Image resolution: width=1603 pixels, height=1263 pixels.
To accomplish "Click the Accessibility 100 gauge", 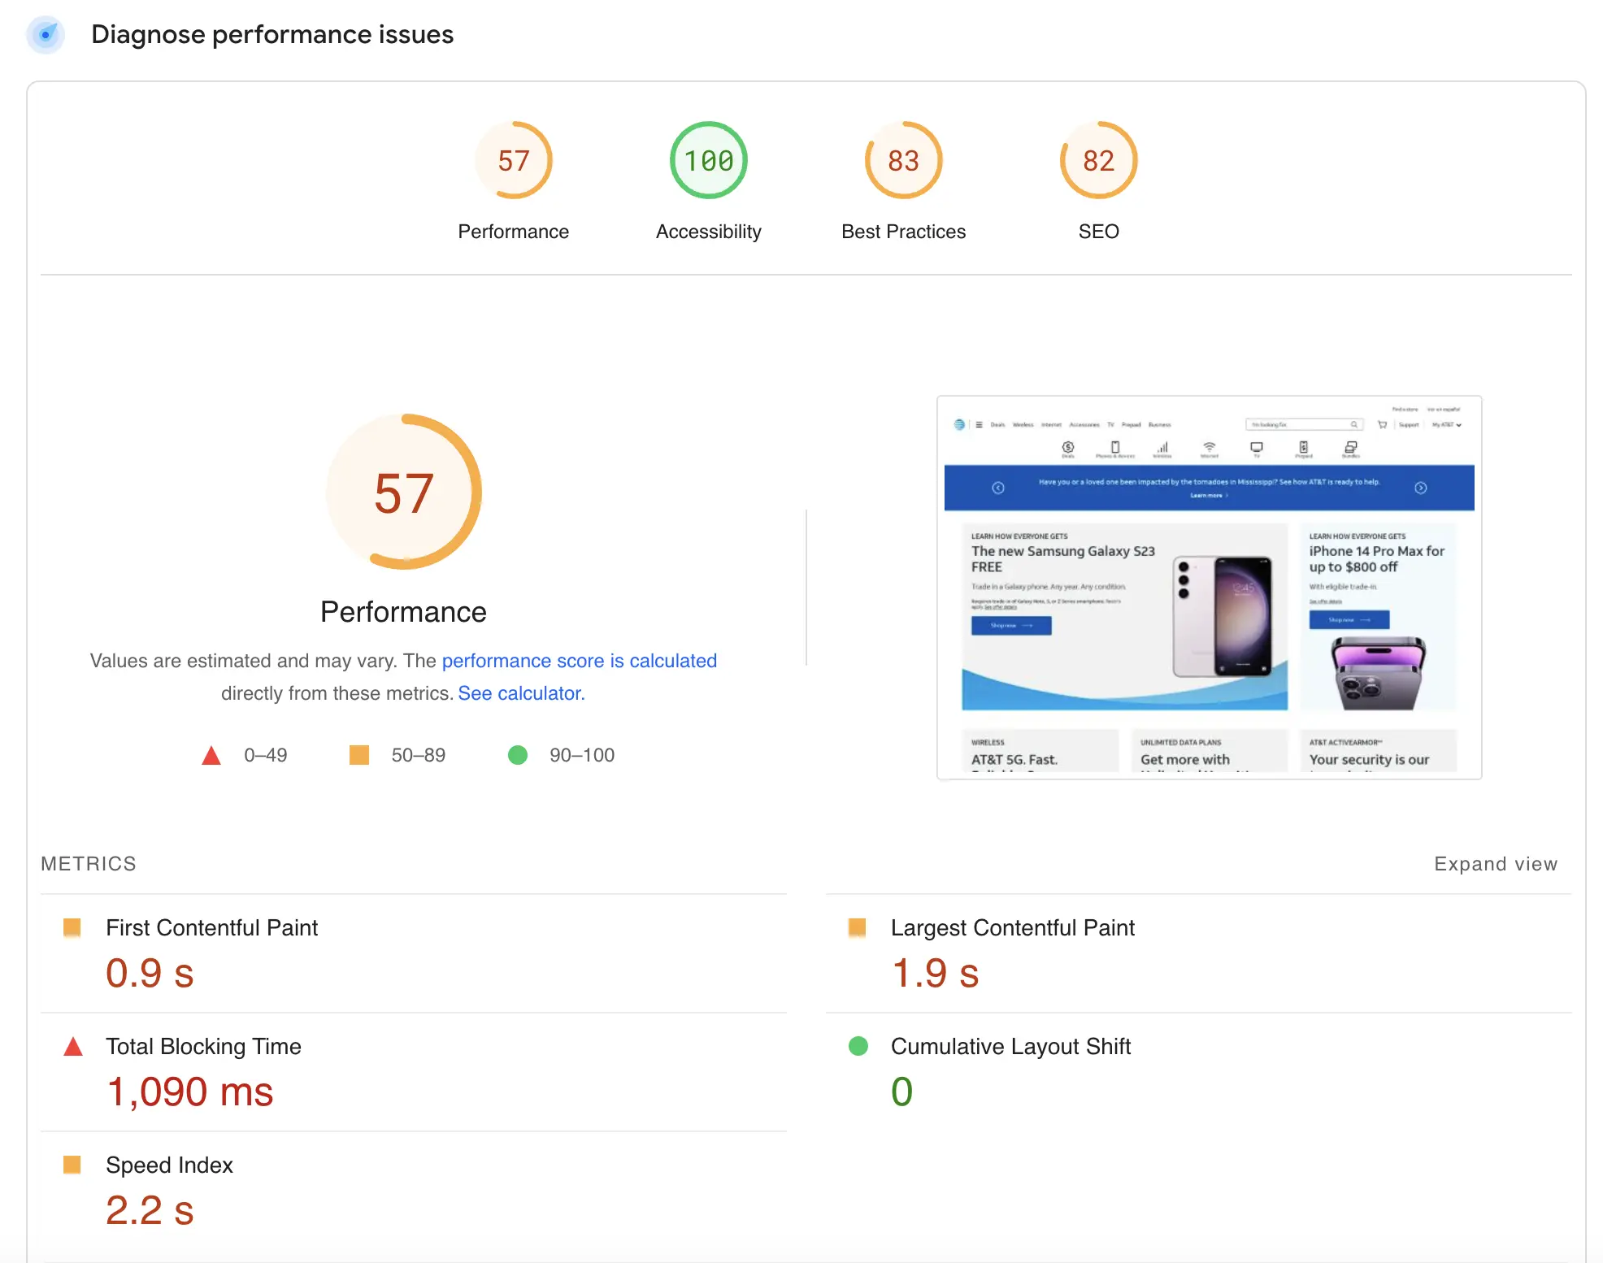I will point(707,160).
